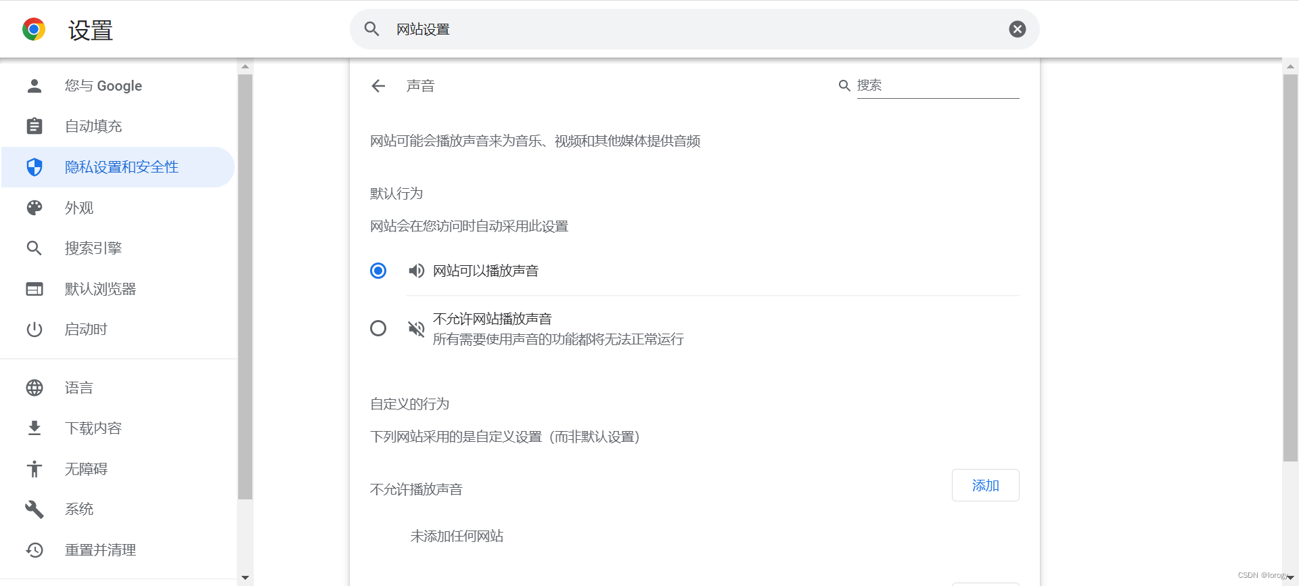Image resolution: width=1299 pixels, height=586 pixels.
Task: Click the speaker volume icon
Action: click(416, 271)
